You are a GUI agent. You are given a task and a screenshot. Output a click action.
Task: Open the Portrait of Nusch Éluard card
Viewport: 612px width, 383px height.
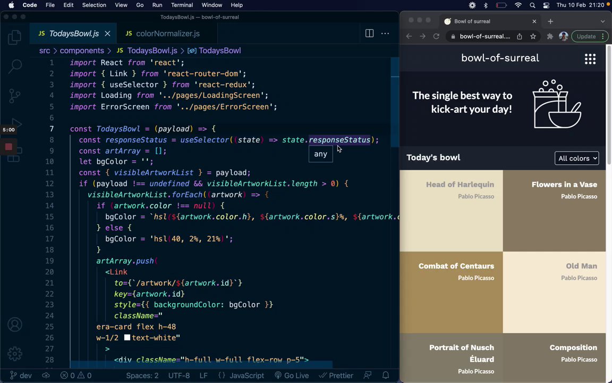coord(451,358)
